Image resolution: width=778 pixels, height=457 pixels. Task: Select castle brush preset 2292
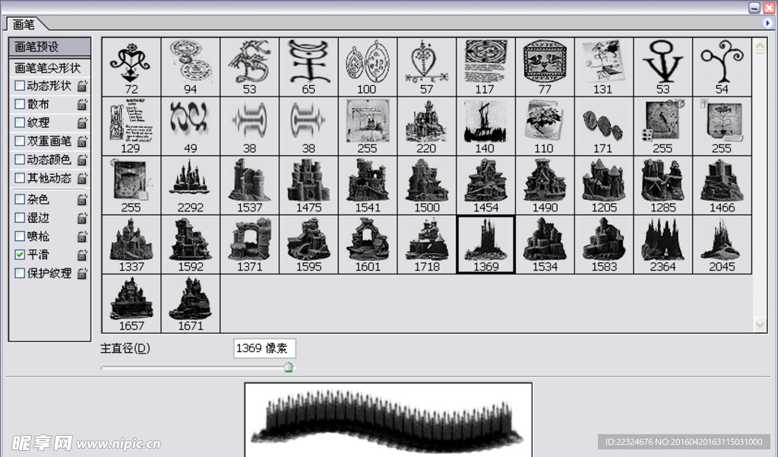(190, 180)
